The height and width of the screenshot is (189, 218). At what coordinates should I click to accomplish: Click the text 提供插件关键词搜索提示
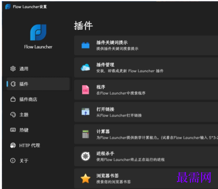click(117, 49)
